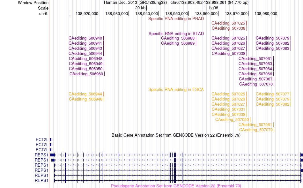Click the Scale track label

click(x=43, y=8)
